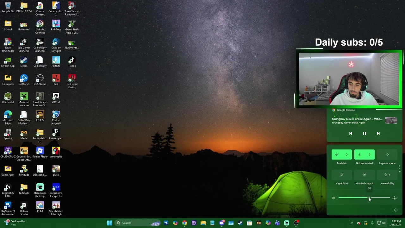
Task: Click the microphone icon in system tray
Action: point(372,223)
